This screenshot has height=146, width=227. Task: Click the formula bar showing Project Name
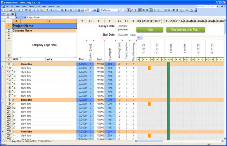pyautogui.click(x=125, y=17)
